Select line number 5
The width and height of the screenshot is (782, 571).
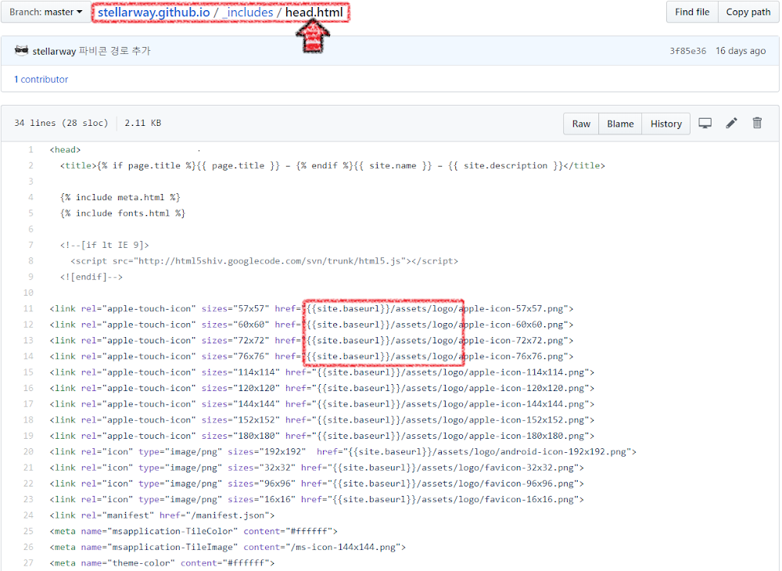tap(31, 214)
